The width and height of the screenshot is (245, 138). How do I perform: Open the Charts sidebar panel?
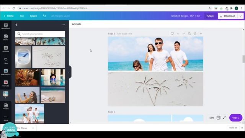pyautogui.click(x=6, y=38)
